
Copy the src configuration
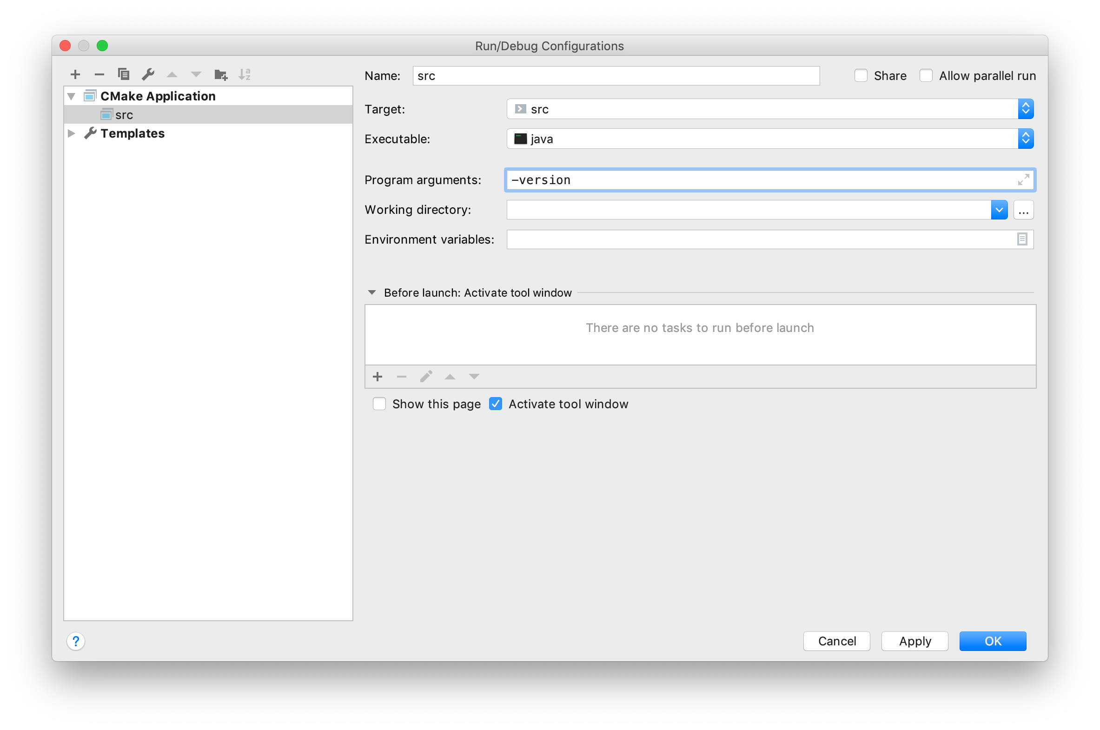[x=123, y=74]
